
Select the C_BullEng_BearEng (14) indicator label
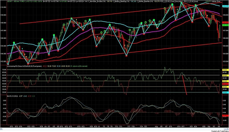click(121, 1)
